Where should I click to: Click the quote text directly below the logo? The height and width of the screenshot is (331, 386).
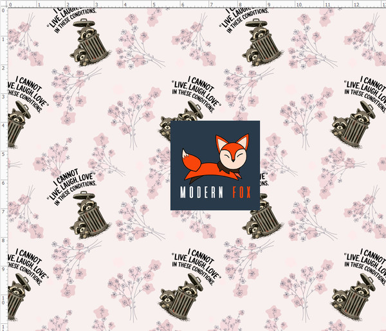196,261
